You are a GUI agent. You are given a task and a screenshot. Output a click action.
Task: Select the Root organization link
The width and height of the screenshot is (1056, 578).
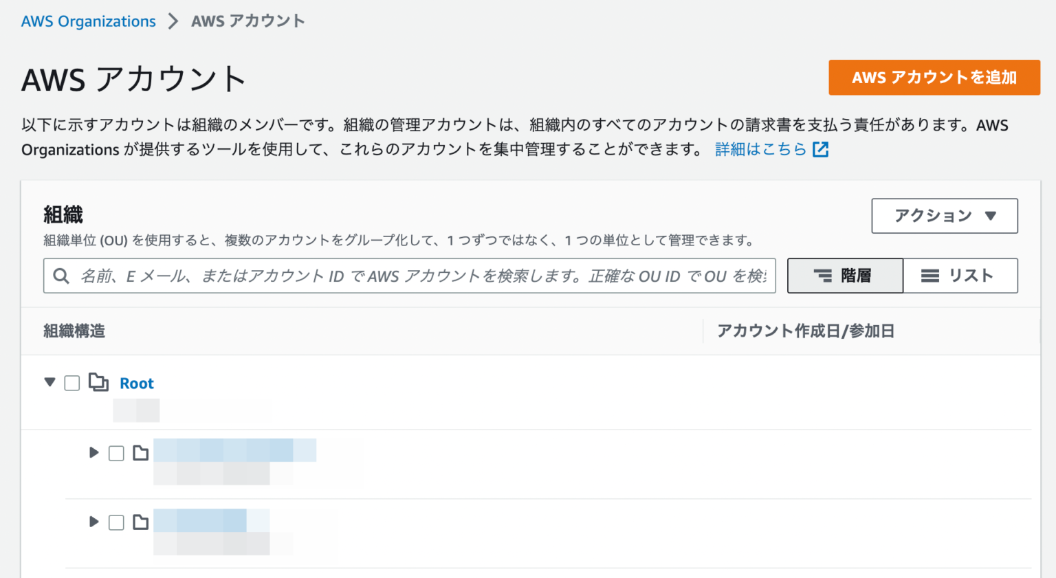pos(136,383)
